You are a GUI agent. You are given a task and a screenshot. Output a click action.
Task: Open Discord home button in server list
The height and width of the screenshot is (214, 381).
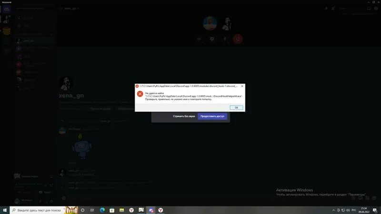pyautogui.click(x=7, y=9)
